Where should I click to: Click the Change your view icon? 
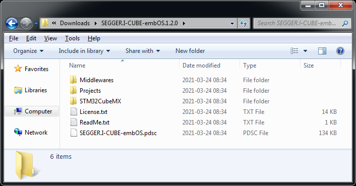tap(294, 51)
